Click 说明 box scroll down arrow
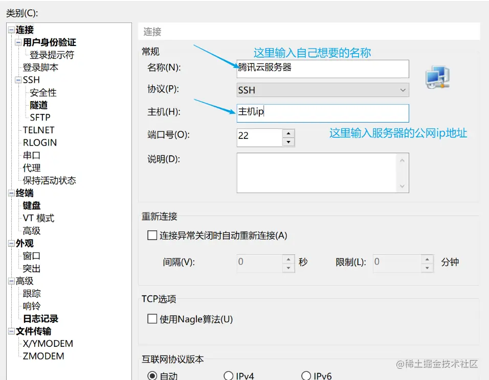Viewport: 489px width, 380px height. pyautogui.click(x=403, y=186)
